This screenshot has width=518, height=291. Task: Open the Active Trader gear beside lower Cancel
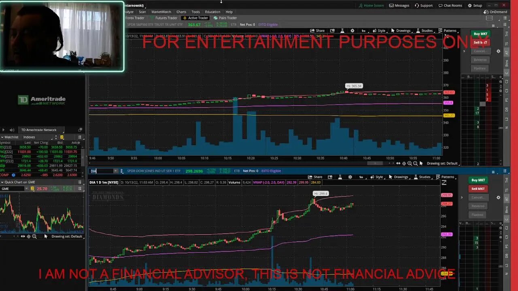(x=499, y=198)
